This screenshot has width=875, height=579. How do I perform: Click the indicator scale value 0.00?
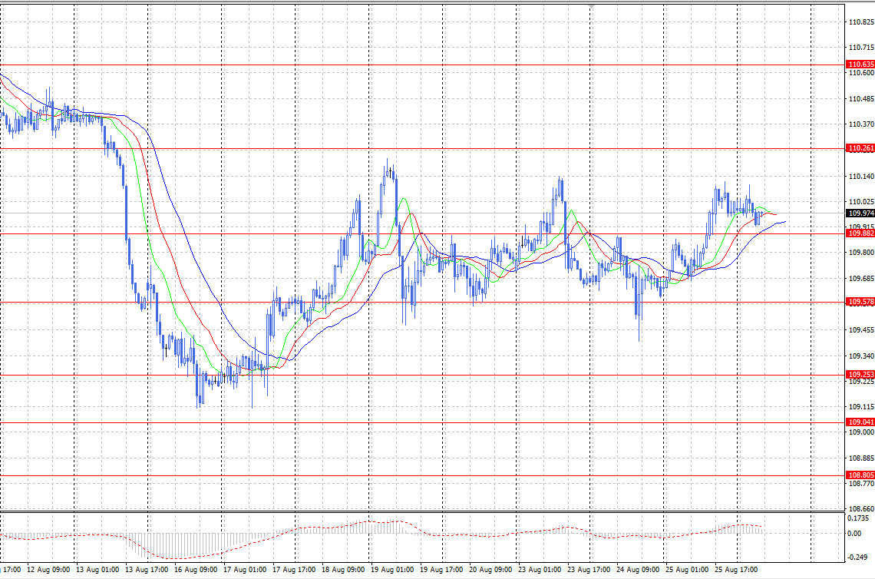(854, 534)
